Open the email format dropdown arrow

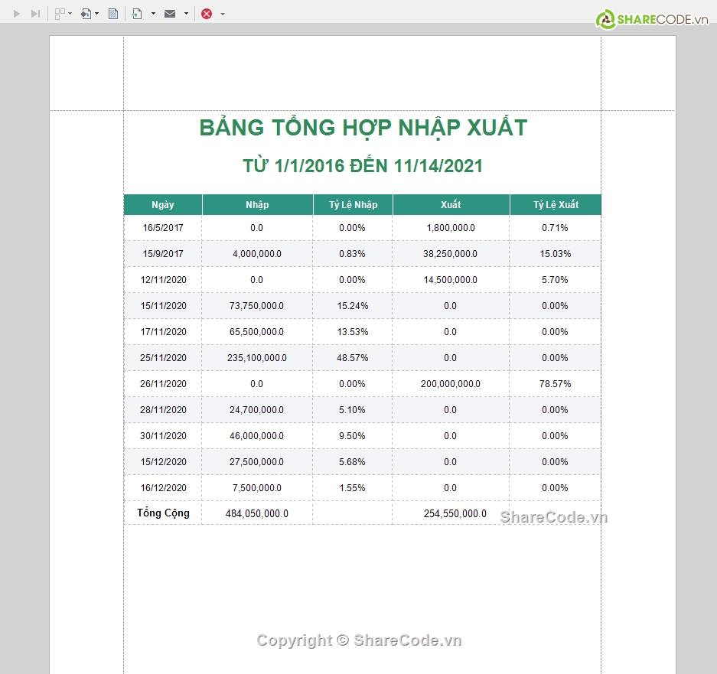(x=186, y=14)
